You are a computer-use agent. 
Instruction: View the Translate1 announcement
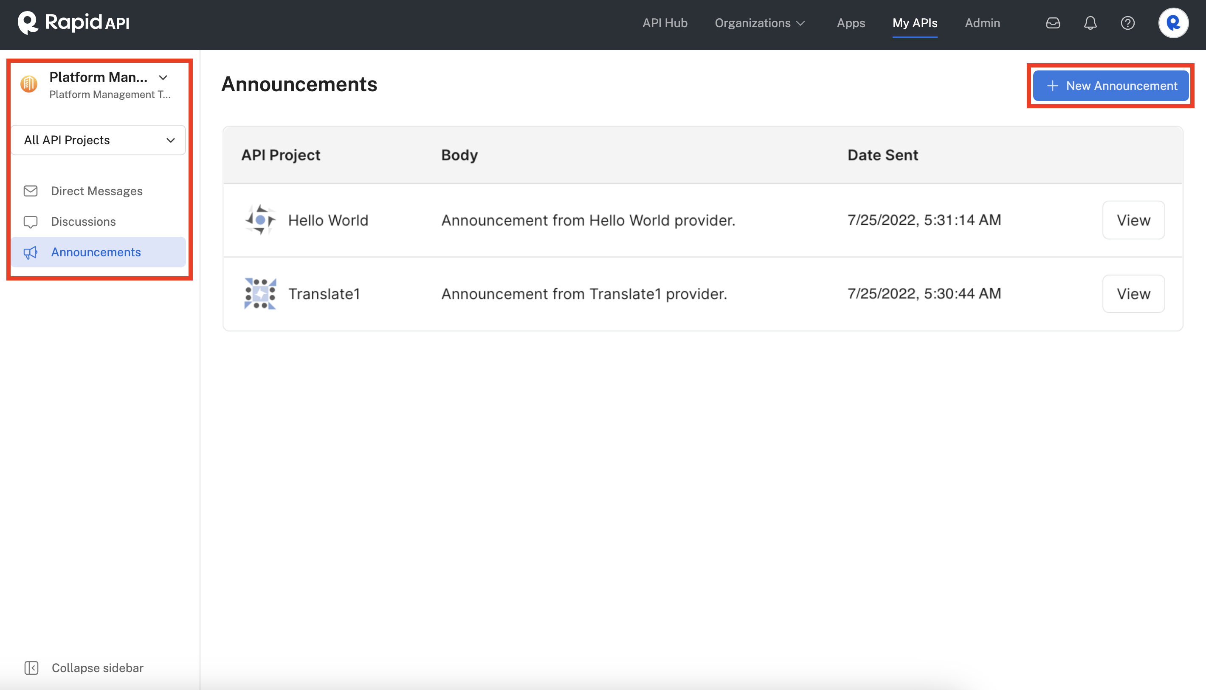tap(1133, 294)
